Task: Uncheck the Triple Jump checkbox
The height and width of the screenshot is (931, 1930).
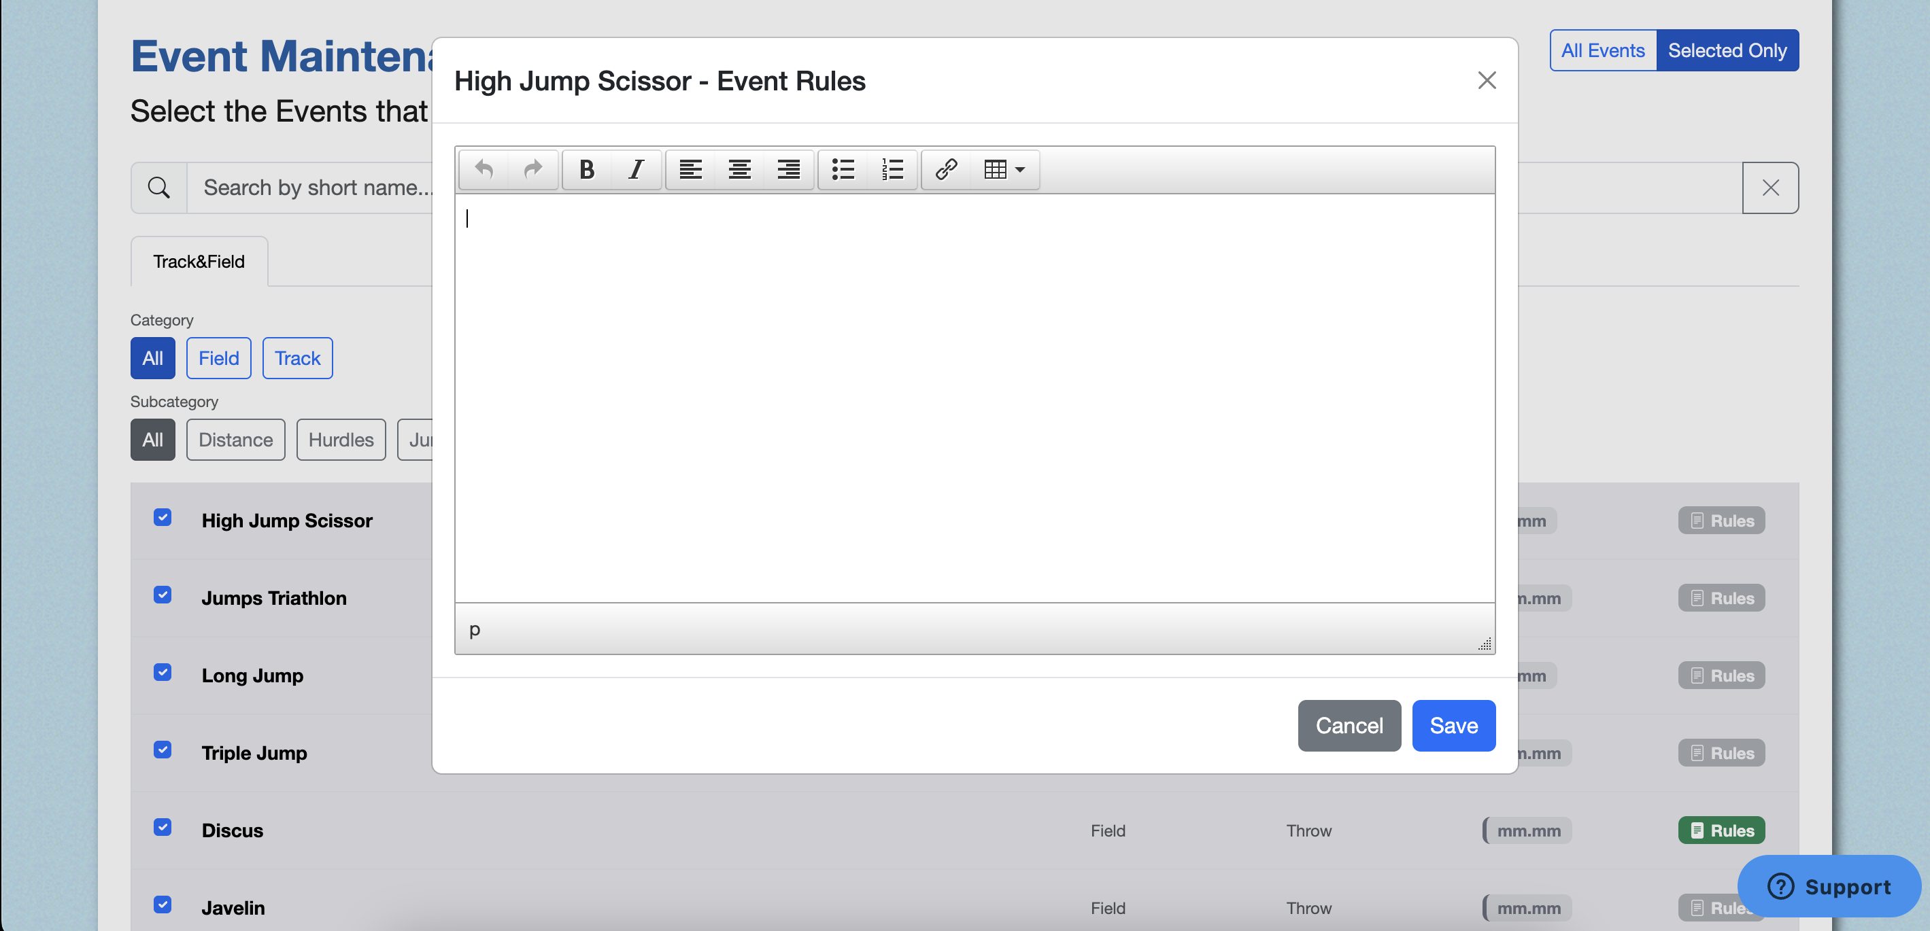Action: click(x=163, y=750)
